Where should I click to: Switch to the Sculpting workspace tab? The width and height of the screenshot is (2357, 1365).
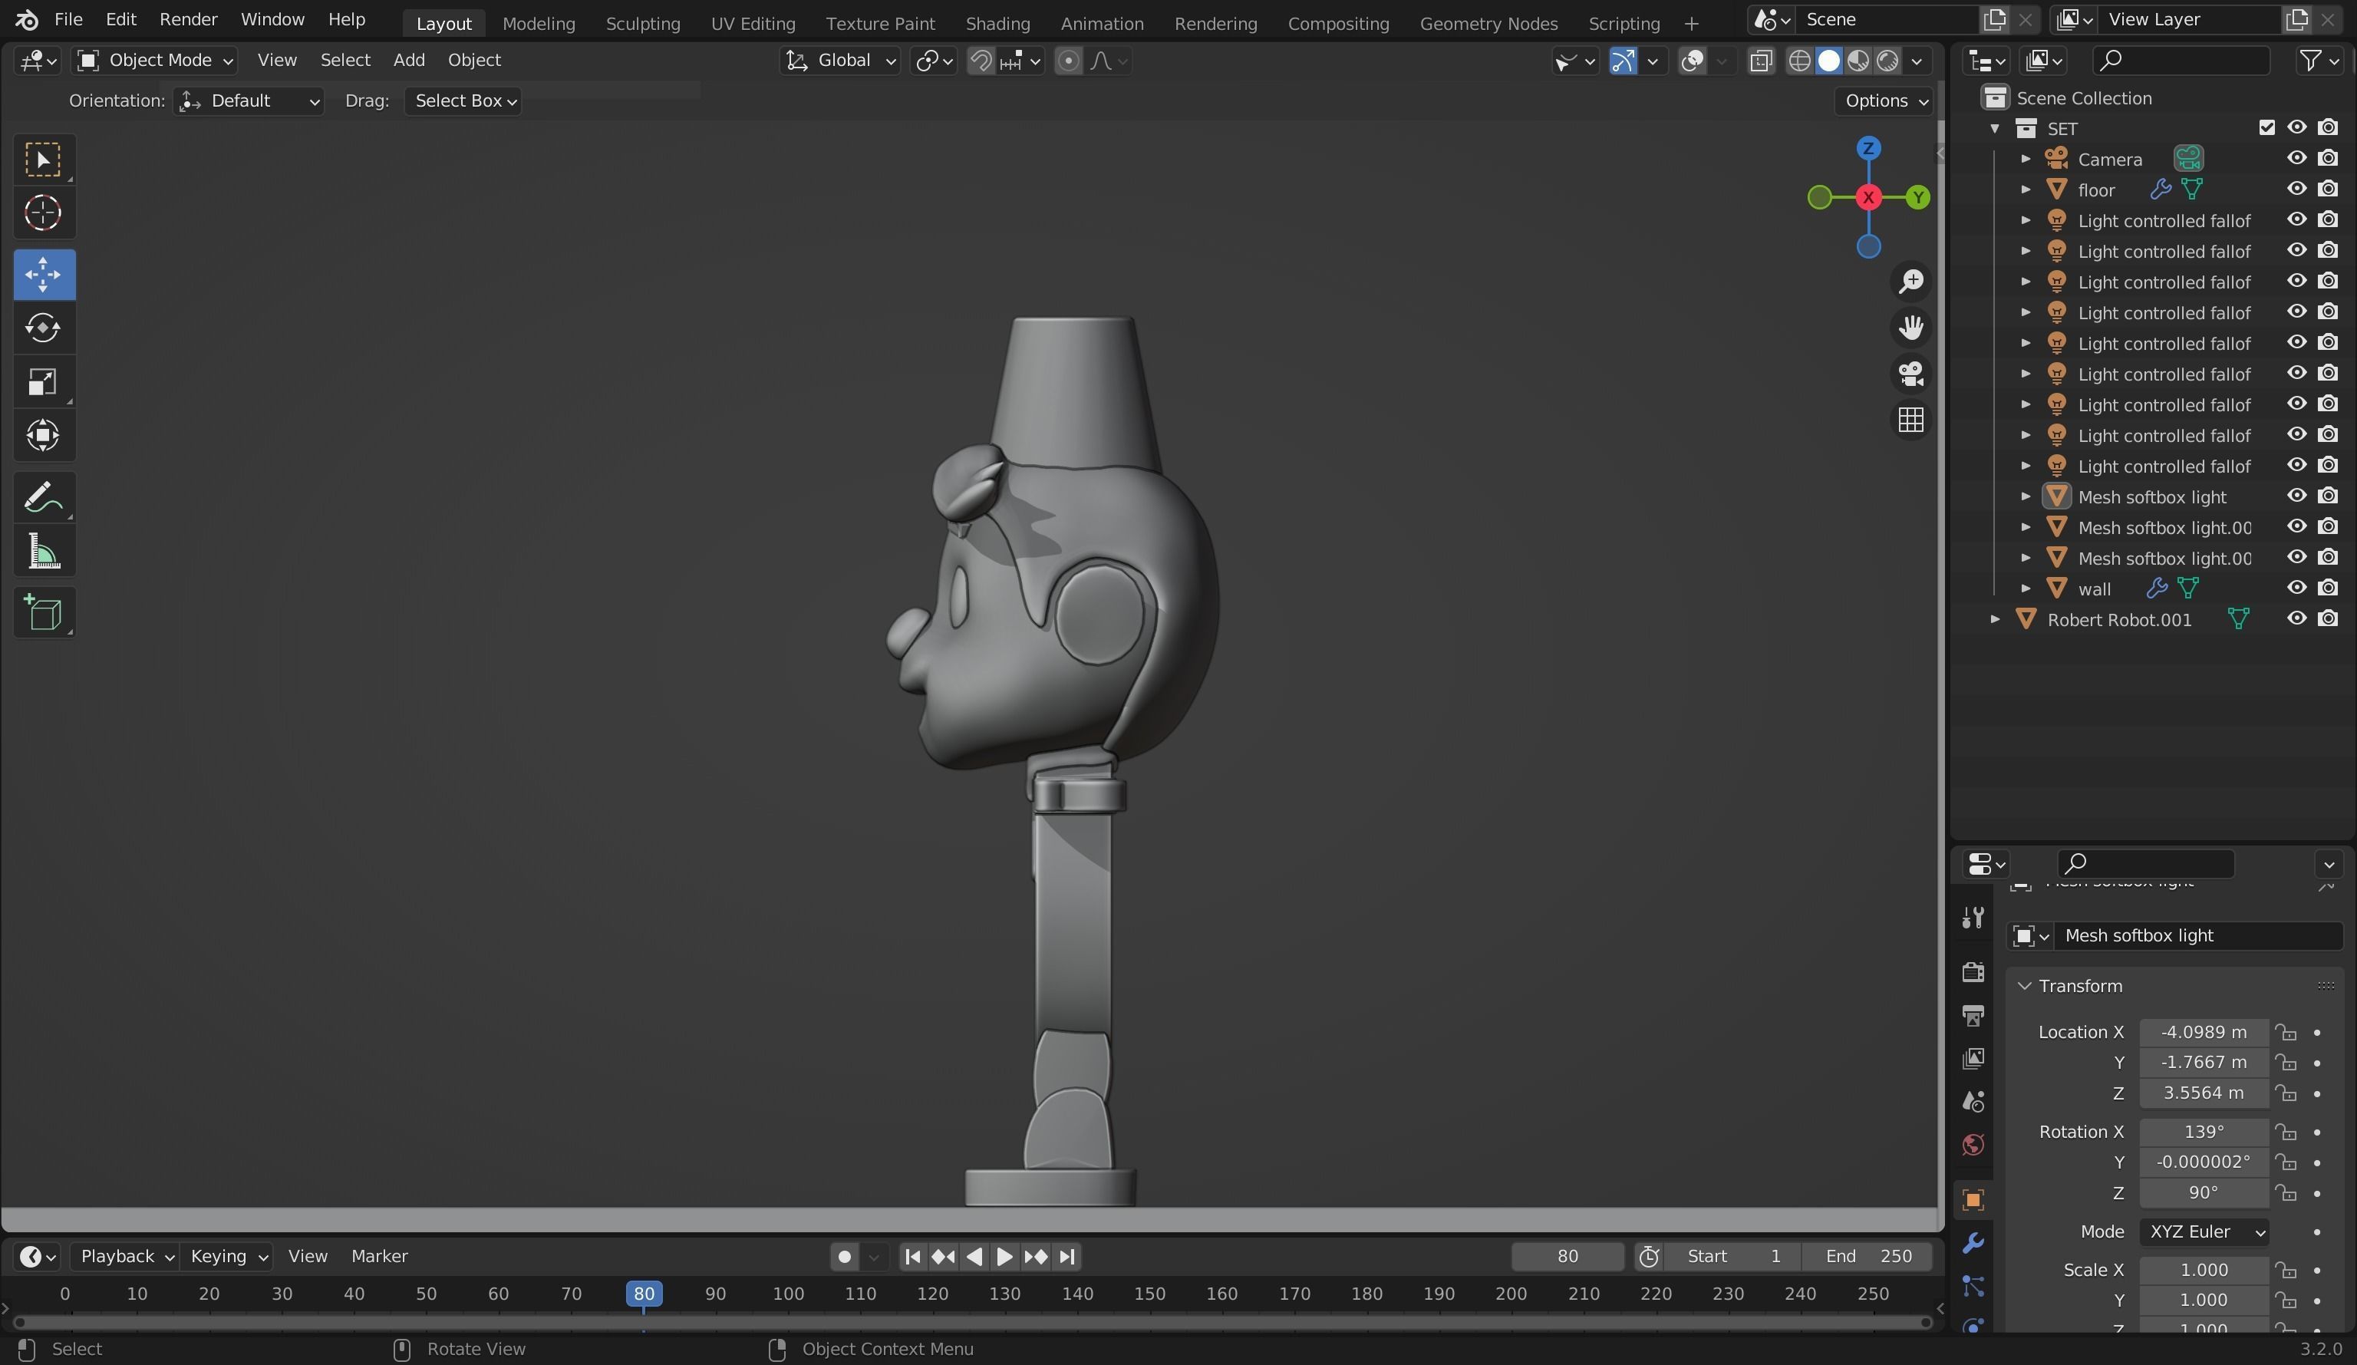pos(642,23)
